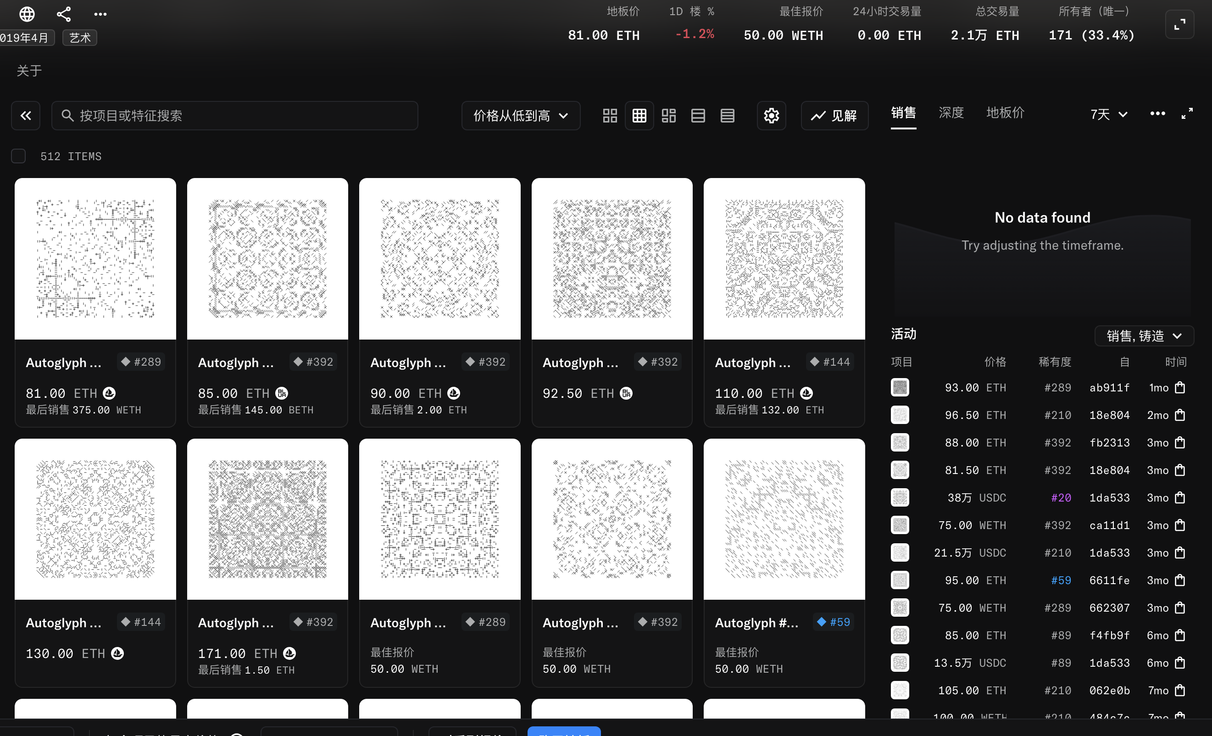Click the share icon
1212x736 pixels.
click(x=64, y=14)
